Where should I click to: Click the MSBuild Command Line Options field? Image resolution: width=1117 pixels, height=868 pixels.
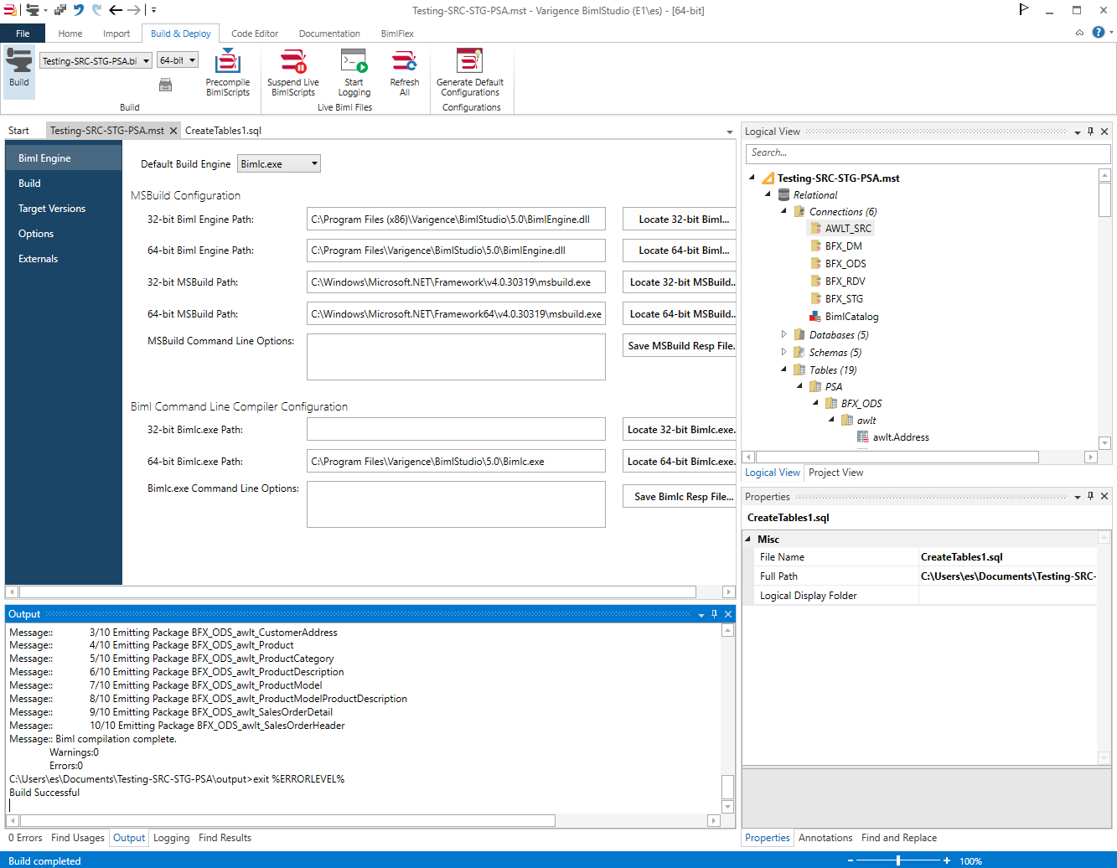pos(456,357)
